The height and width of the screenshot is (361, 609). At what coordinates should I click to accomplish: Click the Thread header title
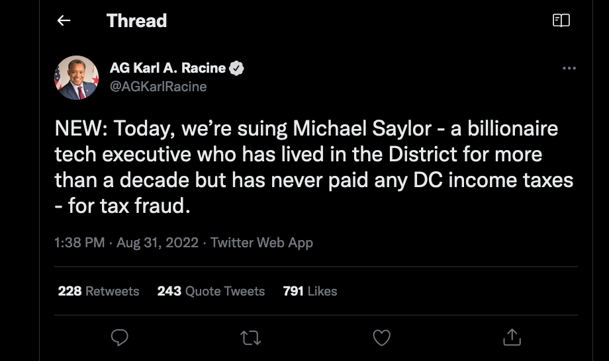136,20
